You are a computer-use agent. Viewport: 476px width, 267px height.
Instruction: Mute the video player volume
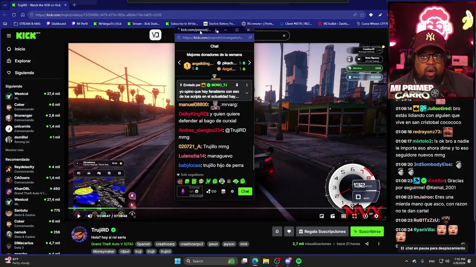(90, 216)
